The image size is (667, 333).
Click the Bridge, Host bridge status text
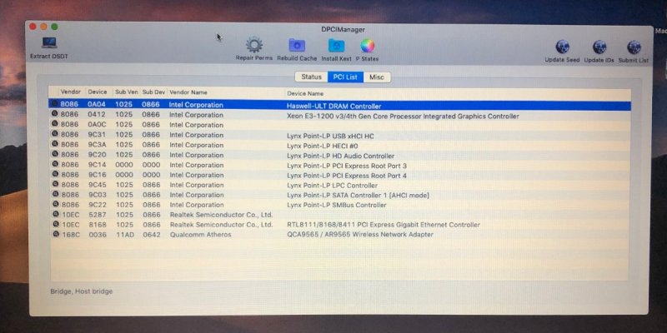[x=81, y=291]
